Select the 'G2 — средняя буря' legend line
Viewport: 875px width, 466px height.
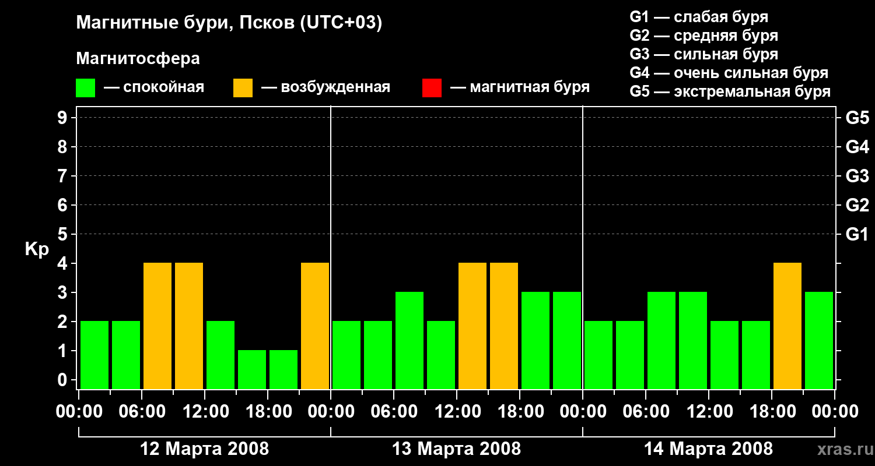pyautogui.click(x=704, y=36)
